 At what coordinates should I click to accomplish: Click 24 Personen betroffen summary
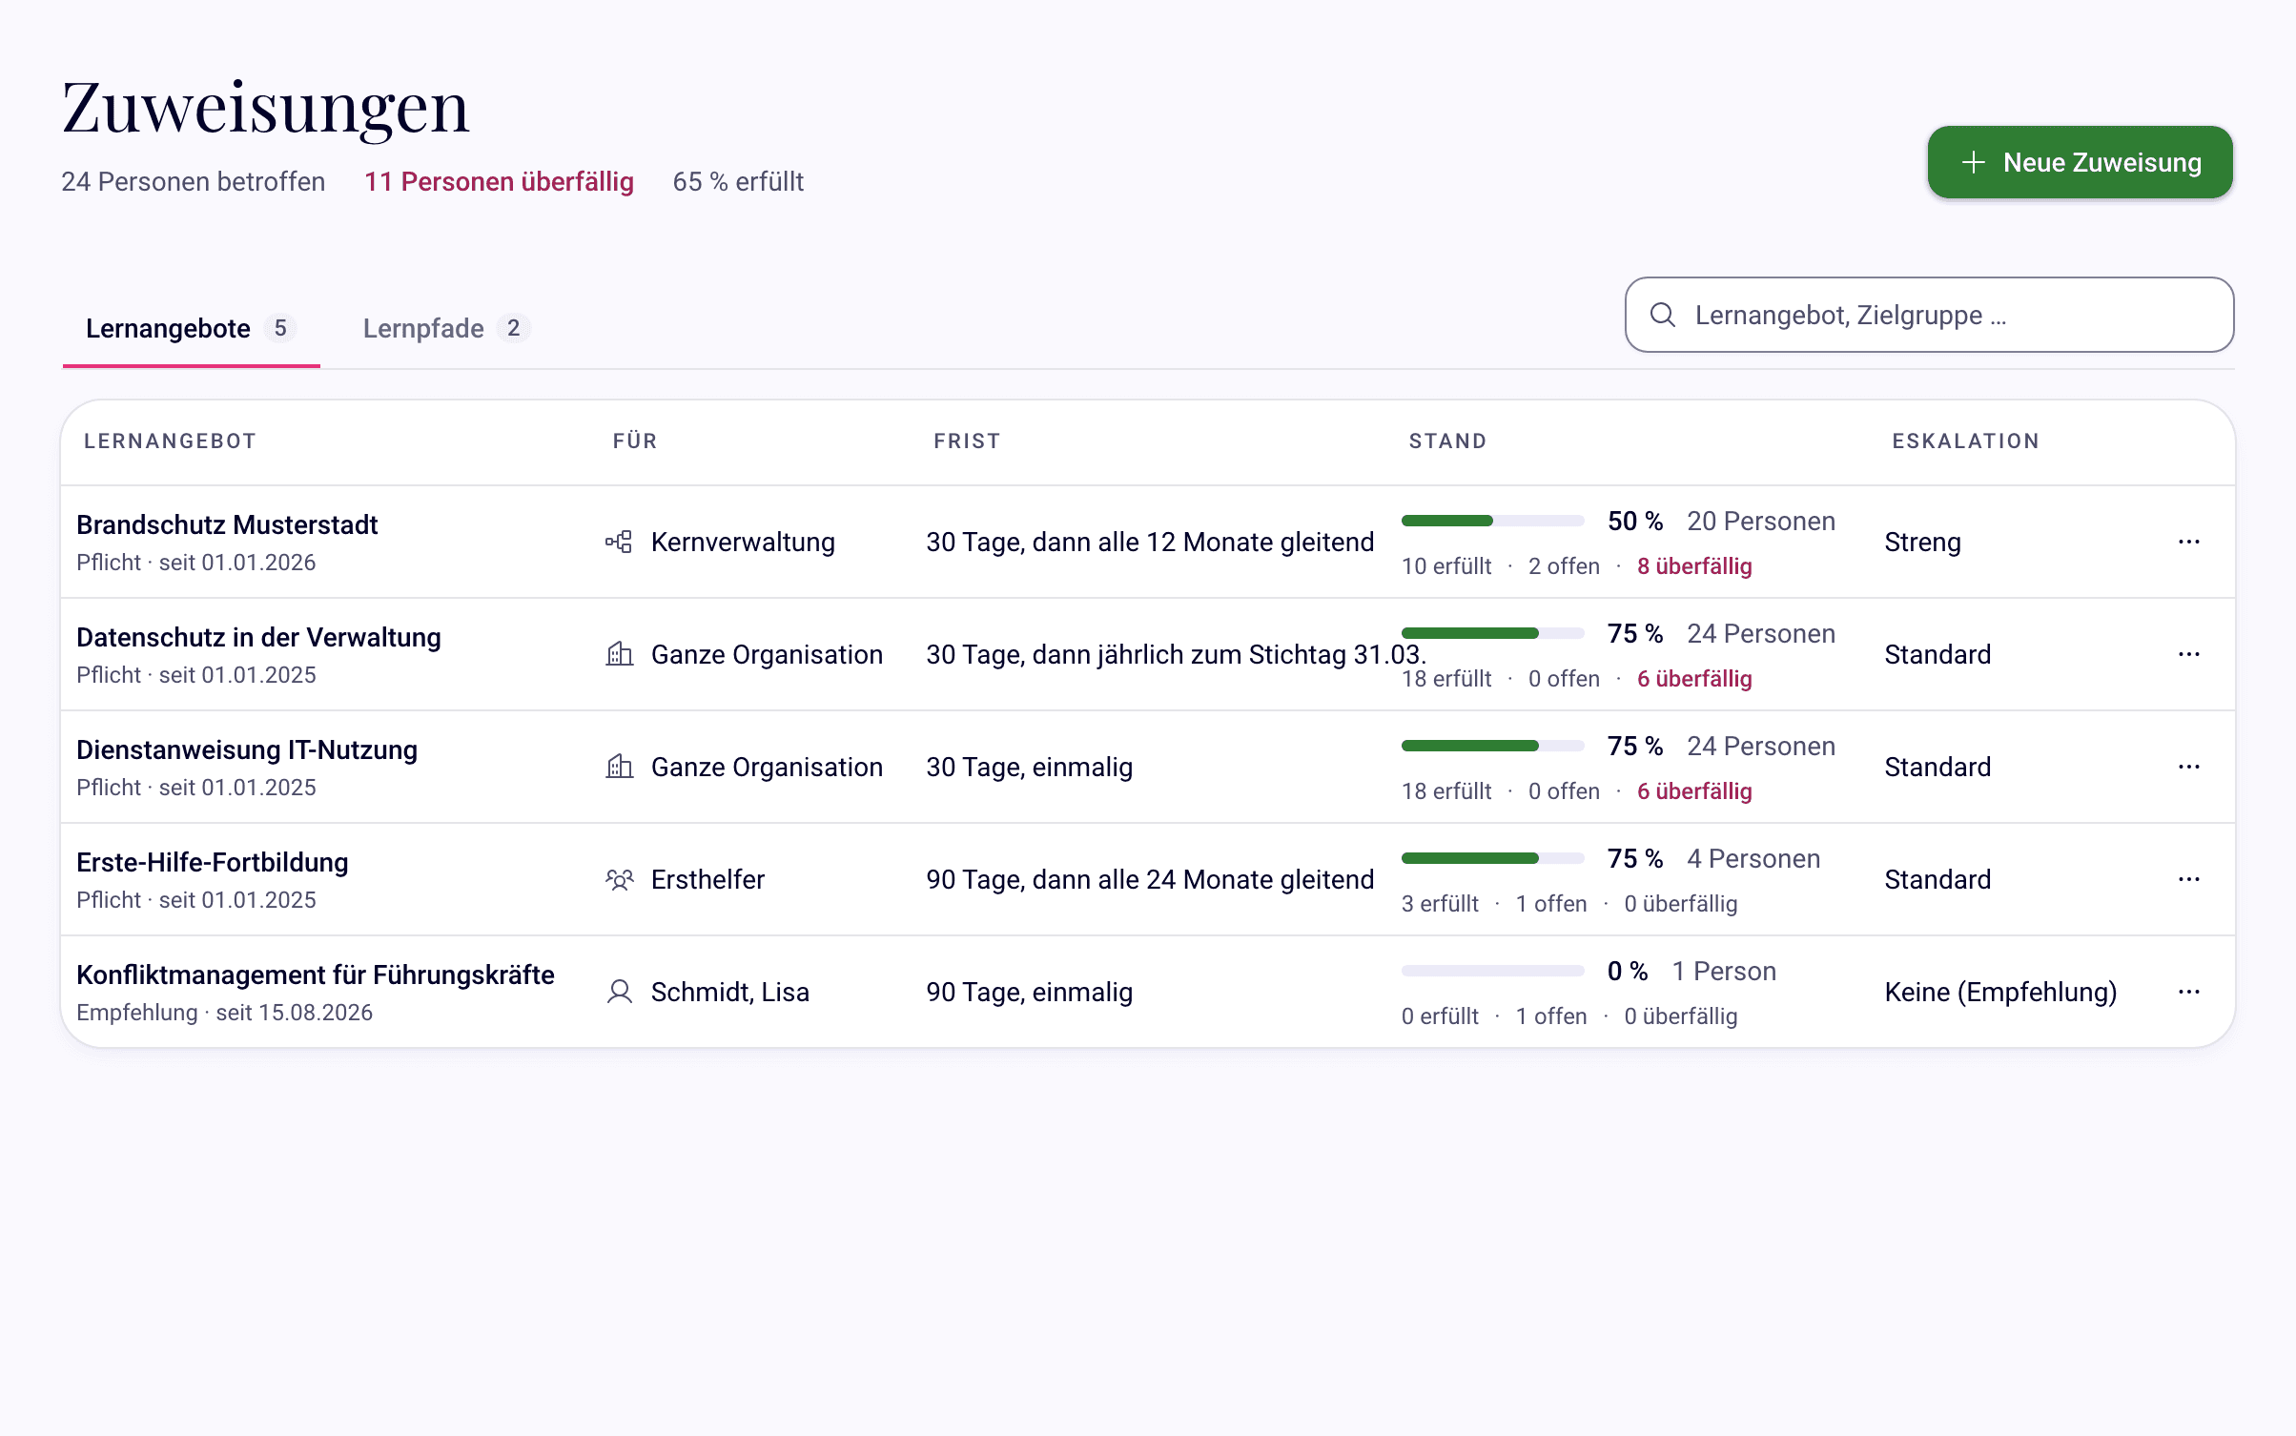click(x=194, y=181)
